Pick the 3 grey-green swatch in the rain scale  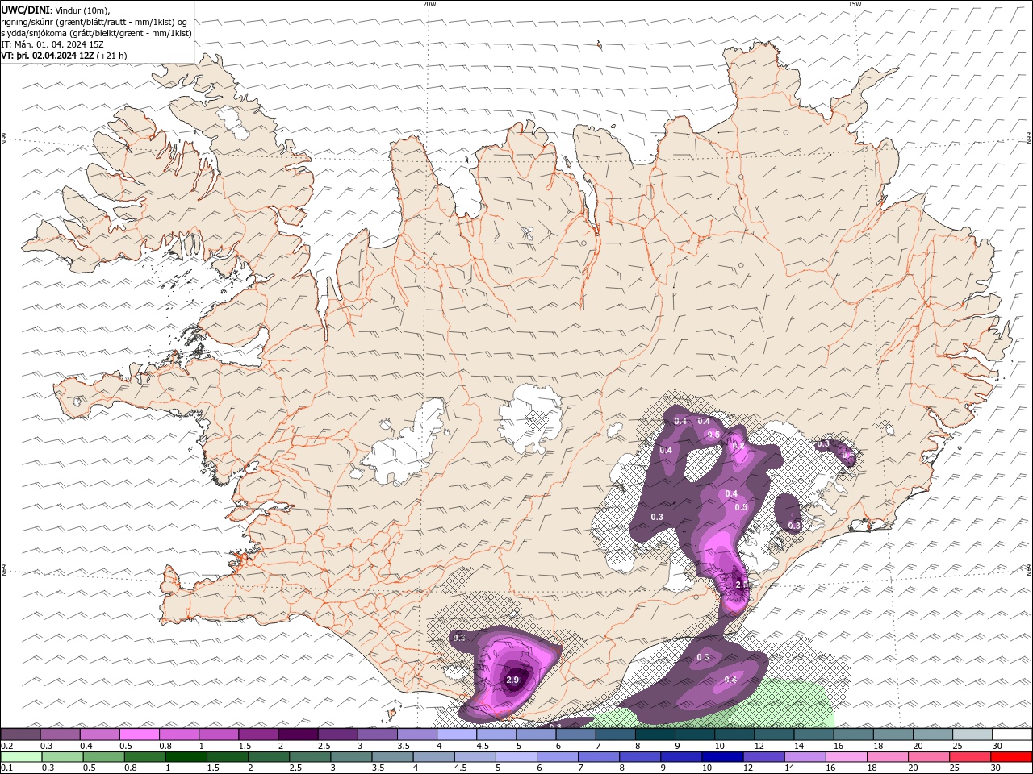(x=350, y=757)
